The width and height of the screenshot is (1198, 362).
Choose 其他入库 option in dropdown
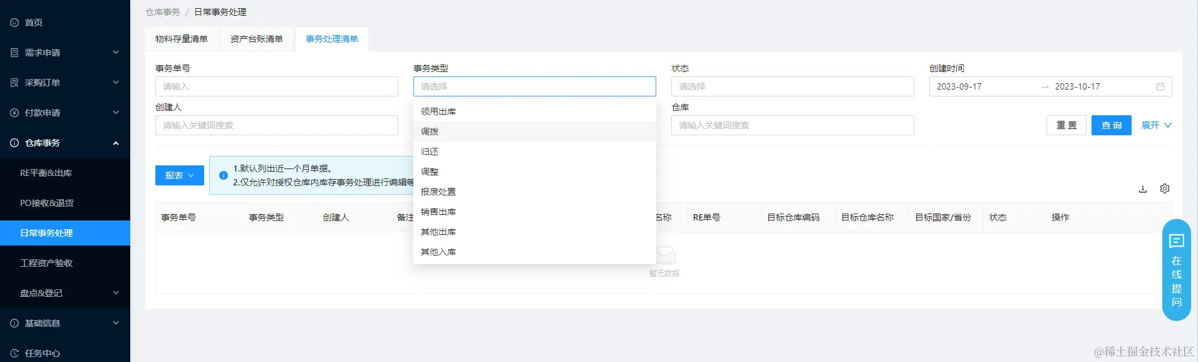click(x=535, y=252)
